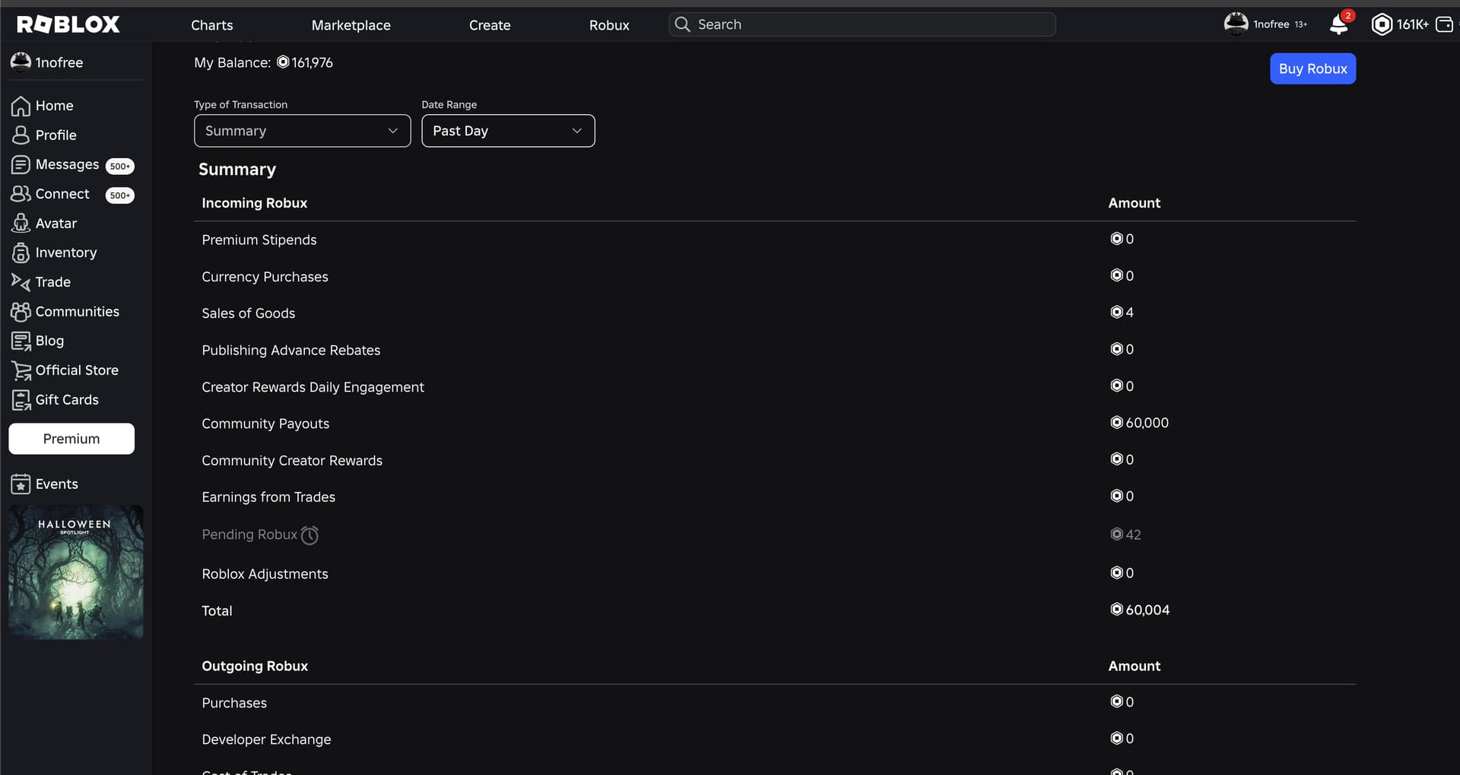Click the Connect icon in sidebar

pyautogui.click(x=21, y=194)
